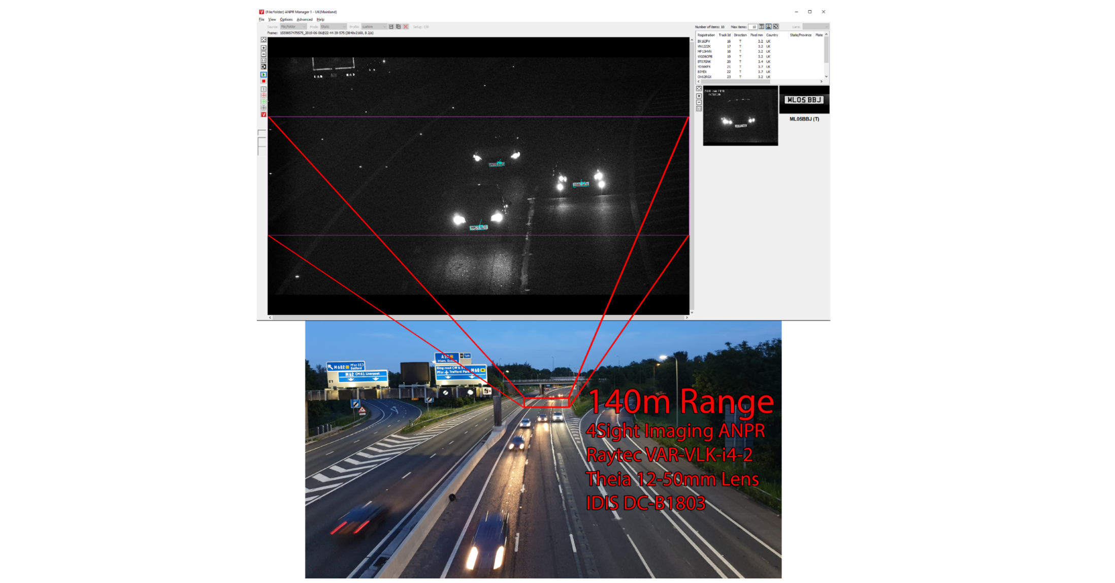Click the Registration column header
Viewport: 1115px width, 583px height.
tap(706, 35)
